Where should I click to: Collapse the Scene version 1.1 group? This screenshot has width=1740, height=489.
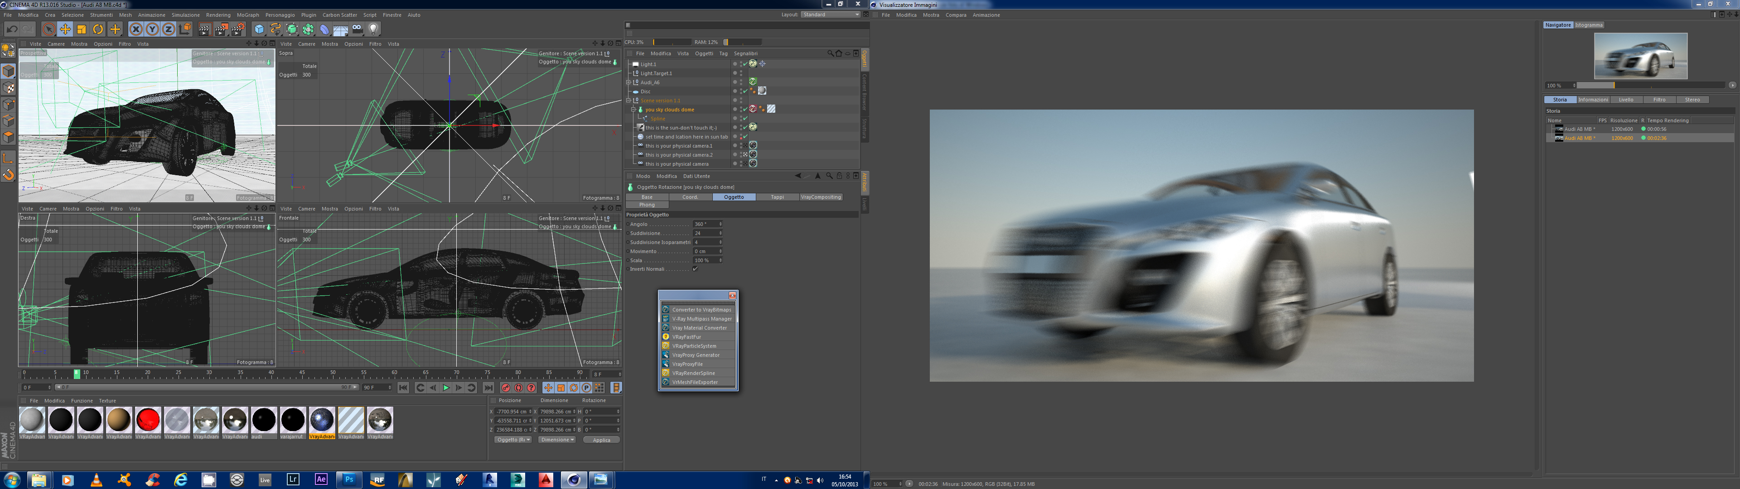click(x=628, y=101)
